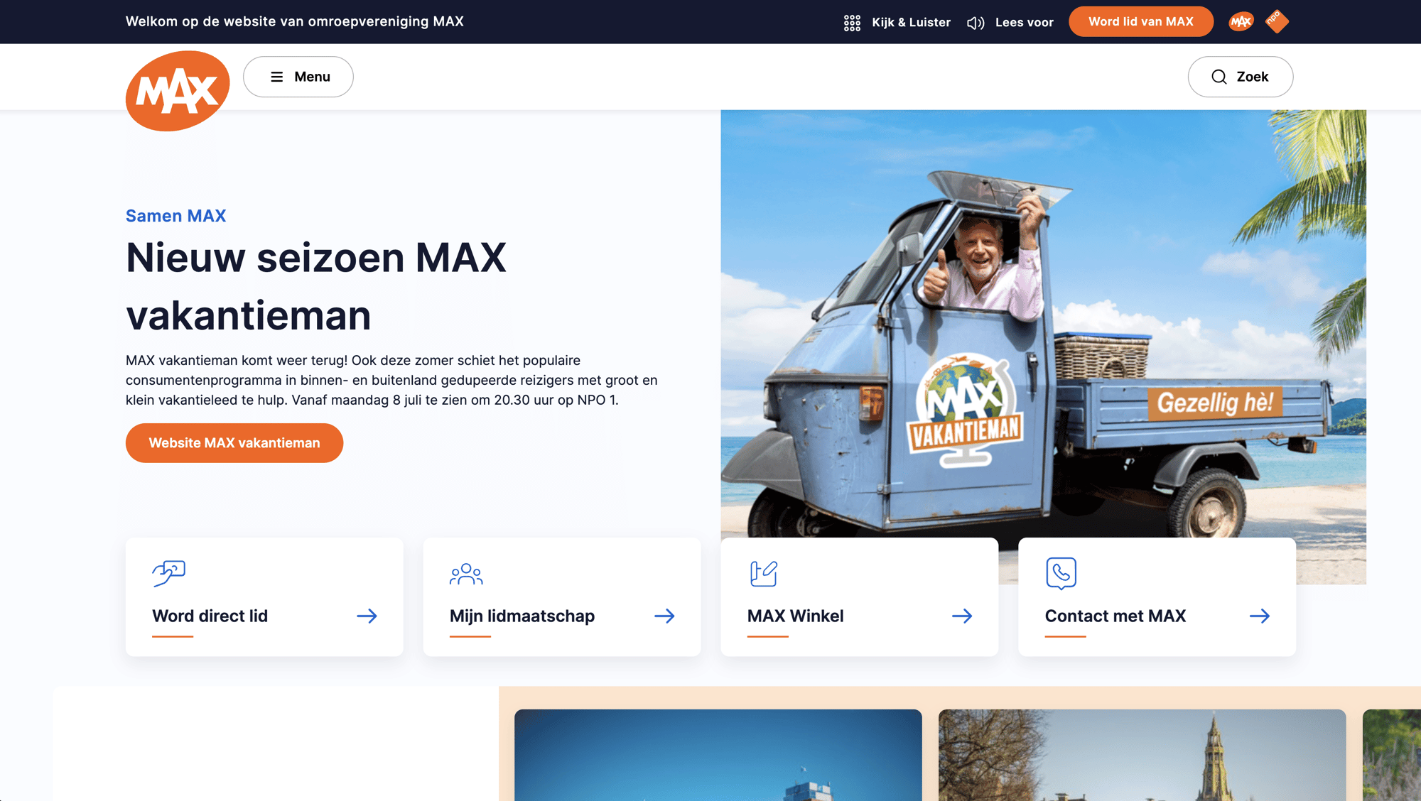Screen dimensions: 1421x801
Task: Click the welcome text in top bar
Action: [x=295, y=22]
